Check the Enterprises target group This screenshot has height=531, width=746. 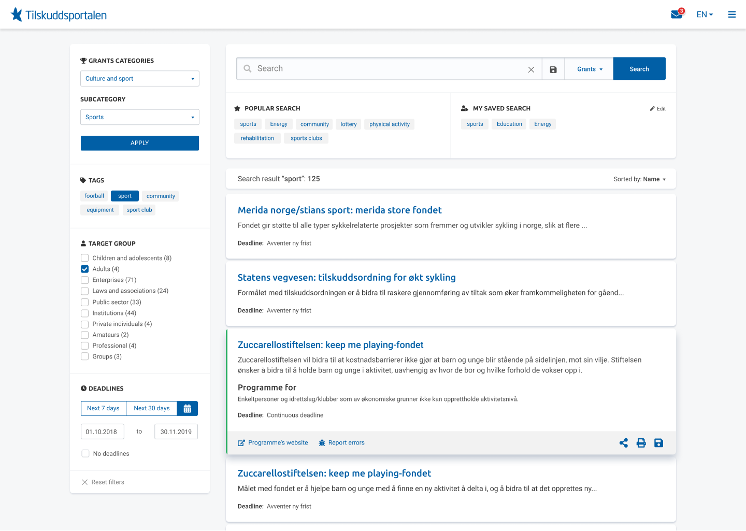pos(85,280)
